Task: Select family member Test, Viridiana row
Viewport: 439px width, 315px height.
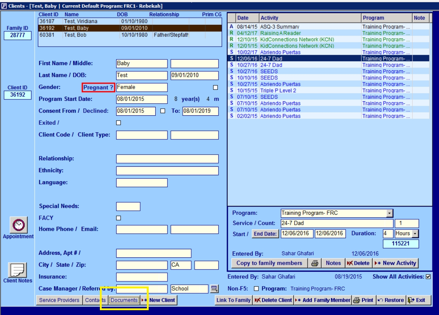Action: click(x=130, y=21)
